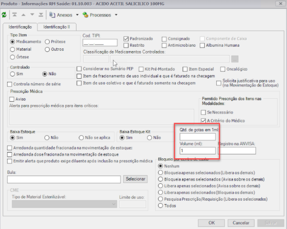Check Item de fracionamento de uso individual
The width and height of the screenshot is (287, 229).
coord(79,76)
